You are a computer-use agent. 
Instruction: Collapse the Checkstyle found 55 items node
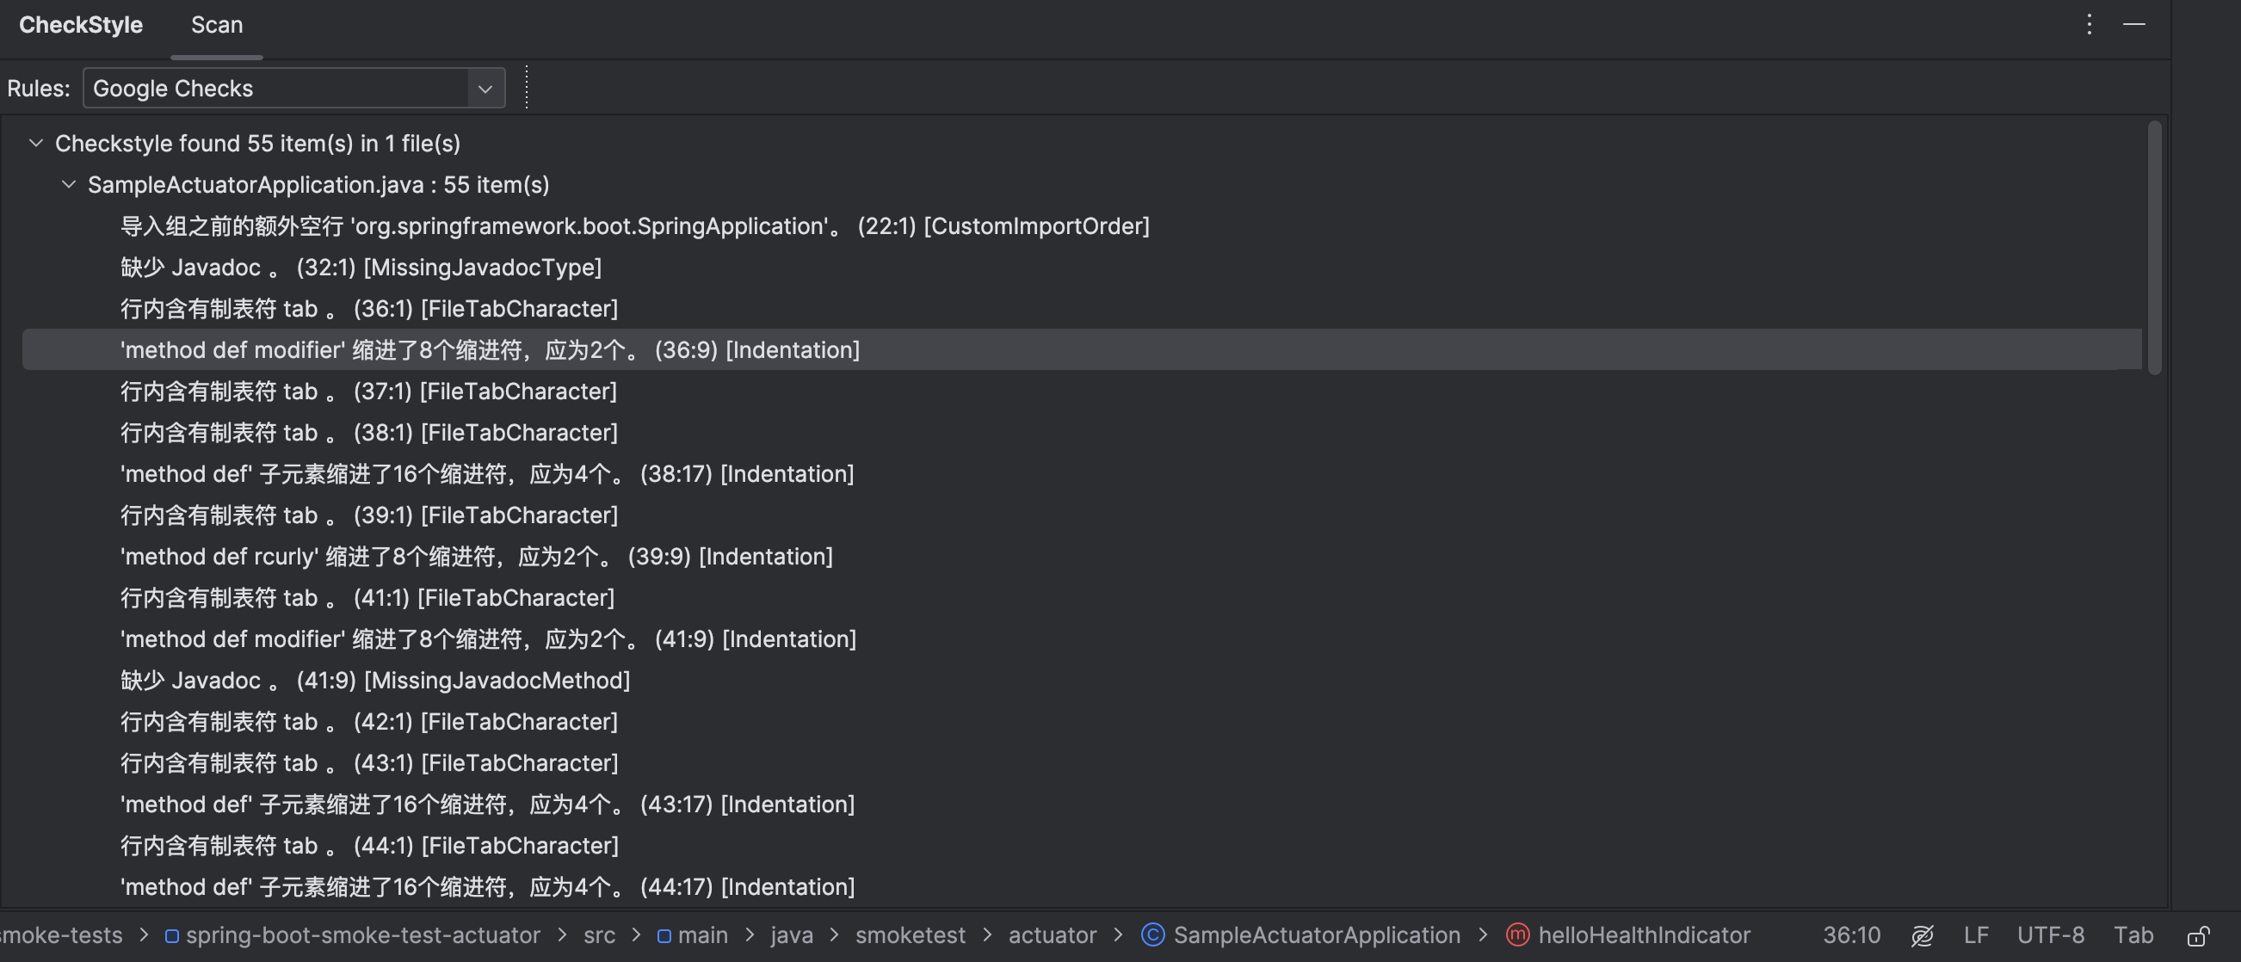(x=35, y=143)
